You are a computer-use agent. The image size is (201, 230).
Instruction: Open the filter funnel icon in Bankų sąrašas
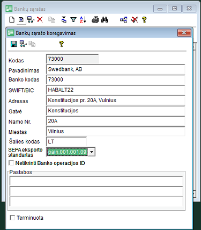[x=73, y=19]
